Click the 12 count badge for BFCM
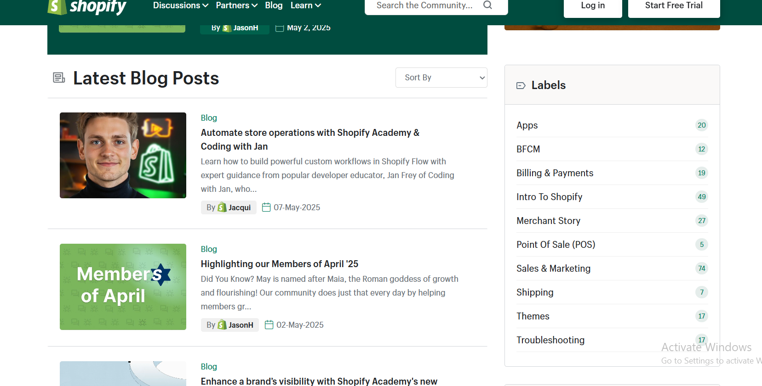 tap(702, 149)
